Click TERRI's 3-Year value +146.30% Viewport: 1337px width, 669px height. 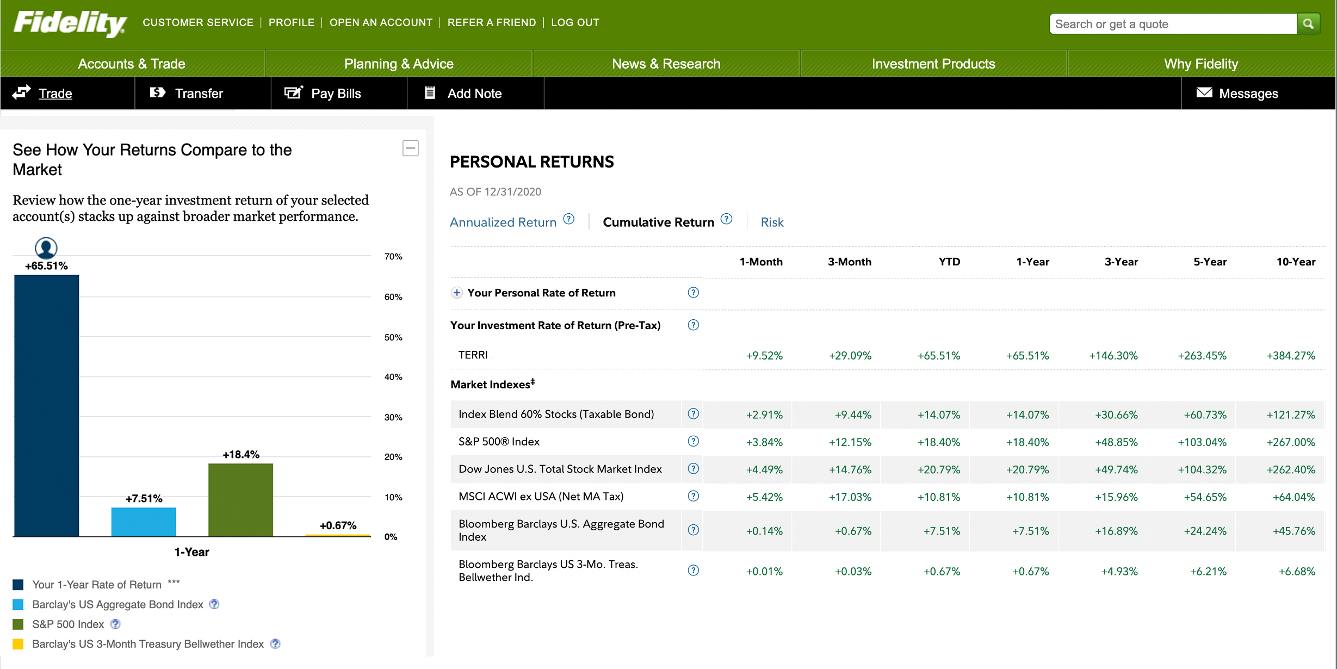pyautogui.click(x=1113, y=356)
